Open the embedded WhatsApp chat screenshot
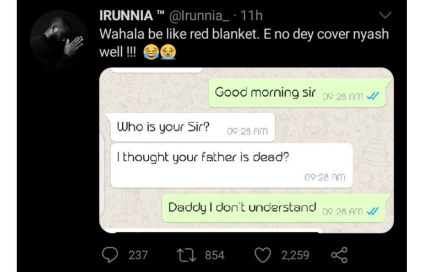 click(247, 150)
